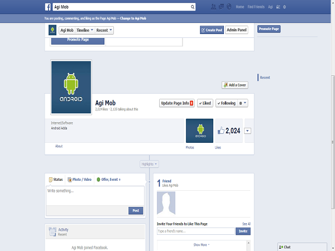Select the Status tab
Image resolution: width=335 pixels, height=251 pixels.
click(x=56, y=180)
